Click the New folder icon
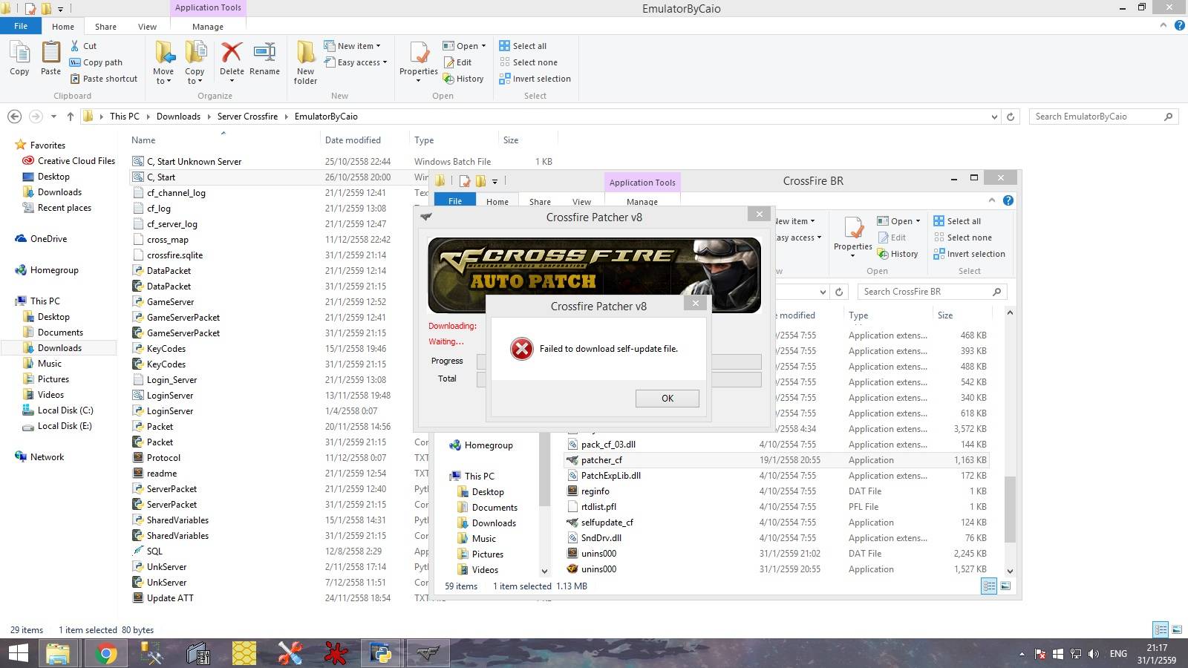The image size is (1188, 668). [x=305, y=62]
